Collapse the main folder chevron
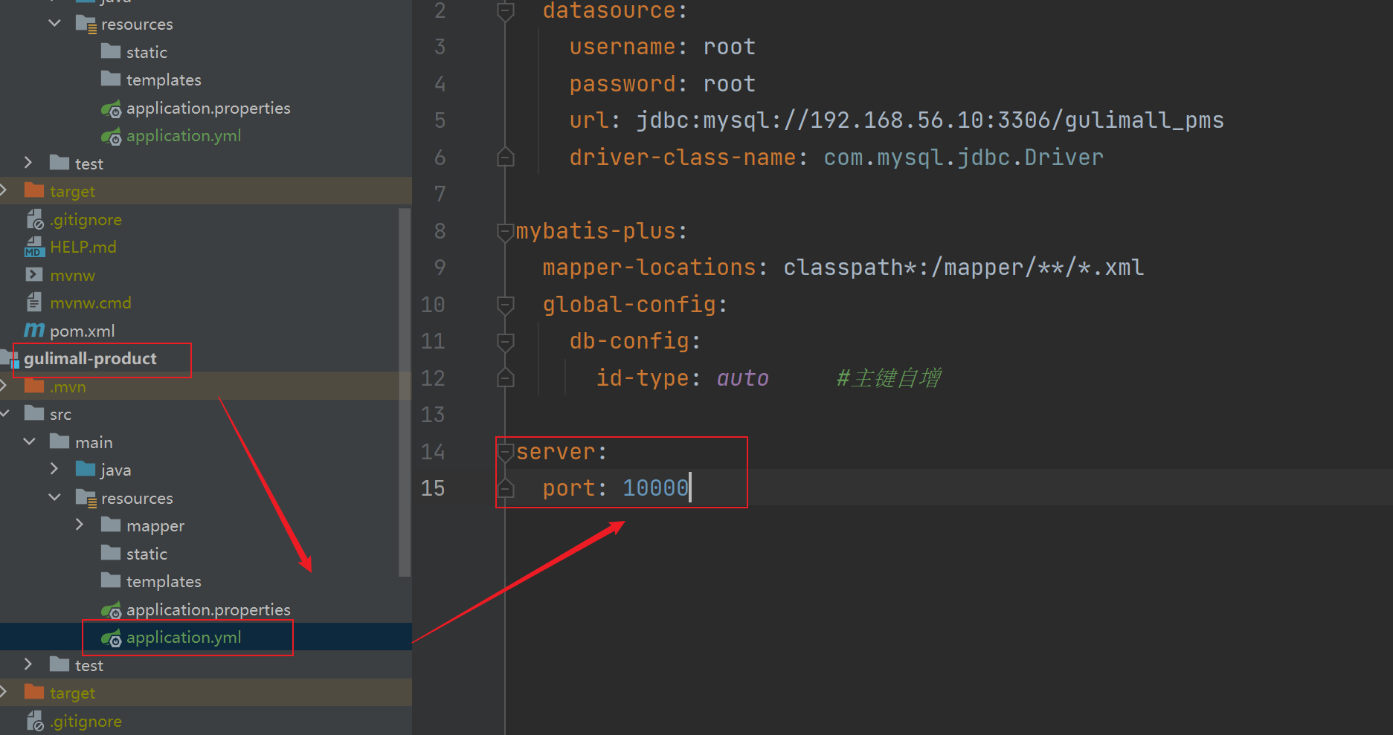This screenshot has height=735, width=1393. click(30, 441)
